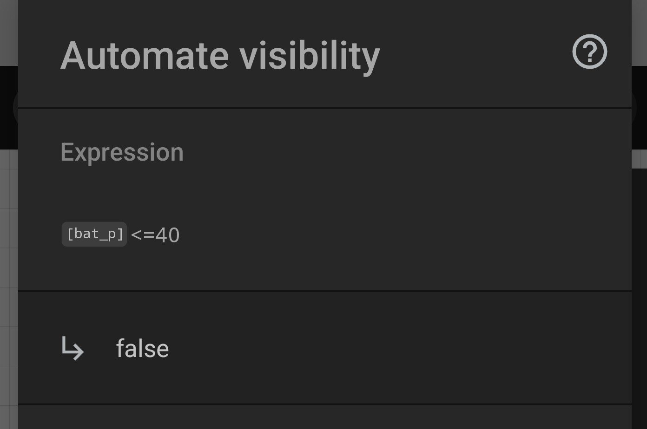Viewport: 647px width, 429px height.
Task: Click the Automate visibility dialog title
Action: click(220, 56)
